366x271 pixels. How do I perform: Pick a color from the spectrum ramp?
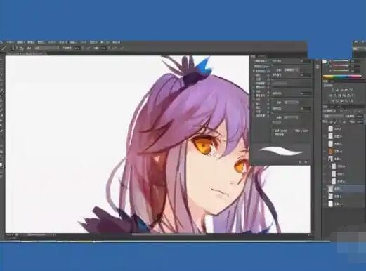[343, 77]
